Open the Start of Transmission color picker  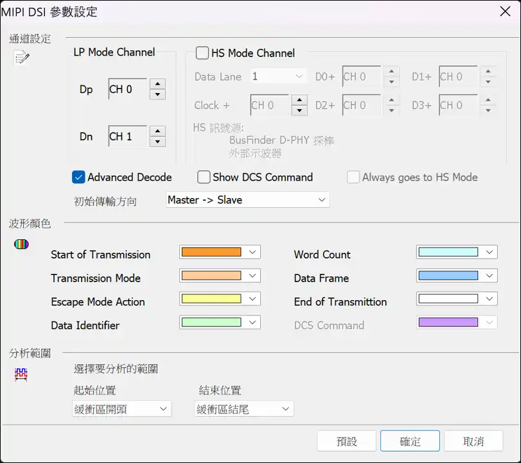(219, 252)
